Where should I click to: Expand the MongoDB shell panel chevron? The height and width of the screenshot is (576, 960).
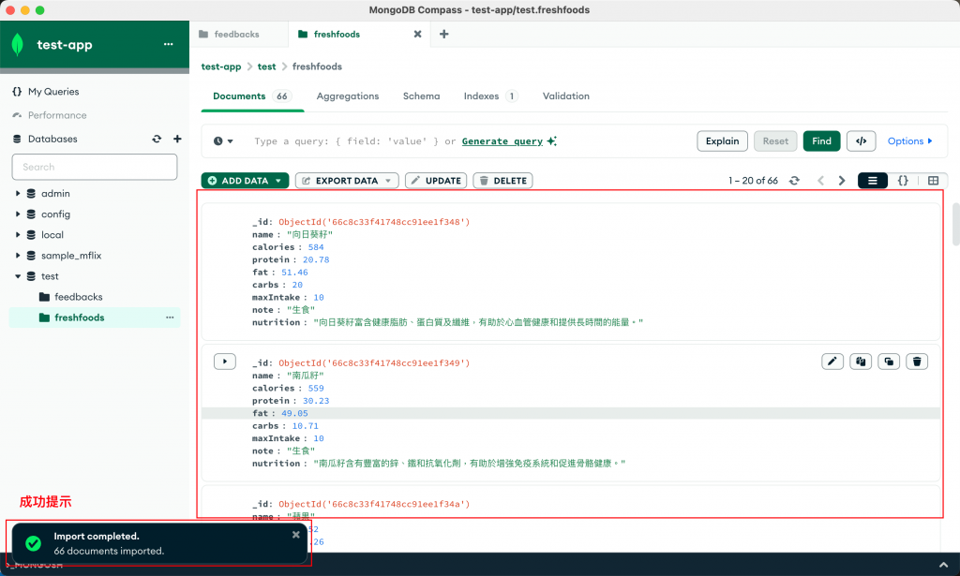coord(943,565)
